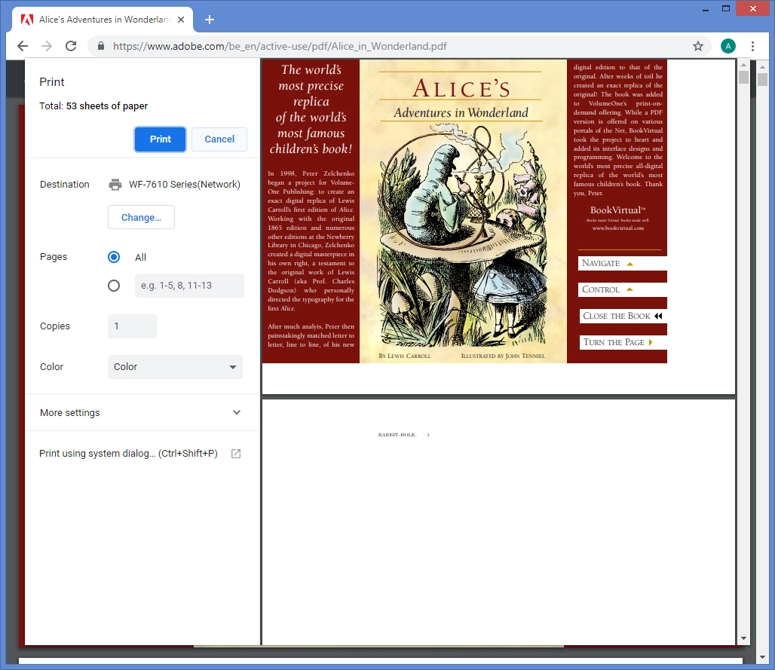
Task: Click the Total: 53 sheets of paper text
Action: point(93,106)
